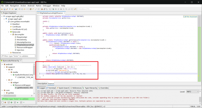Click the JEB app icon in title bar
Image resolution: width=202 pixels, height=108 pixels.
pos(2,2)
